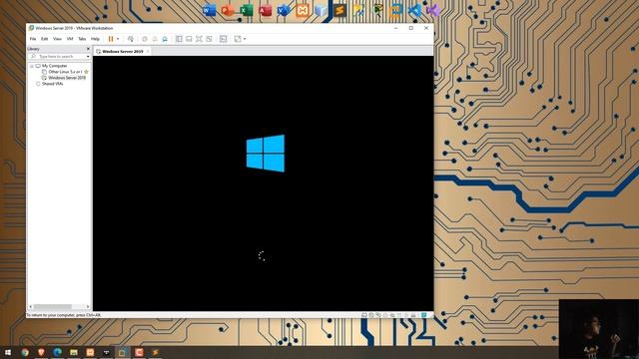The width and height of the screenshot is (639, 359).
Task: Click the stretch guest display icon
Action: tap(238, 39)
